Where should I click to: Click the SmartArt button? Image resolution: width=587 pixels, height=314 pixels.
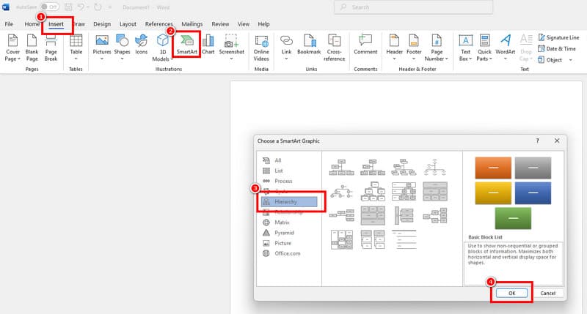(187, 45)
